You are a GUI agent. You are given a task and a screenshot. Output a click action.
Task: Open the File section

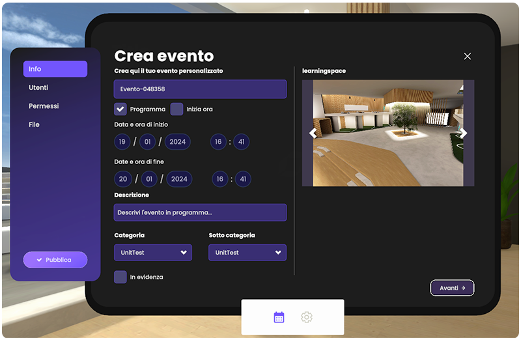[35, 124]
